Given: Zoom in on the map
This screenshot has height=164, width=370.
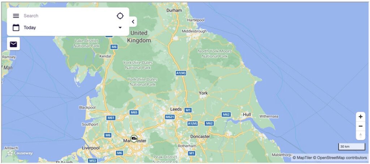Looking at the screenshot, I should pyautogui.click(x=361, y=117).
